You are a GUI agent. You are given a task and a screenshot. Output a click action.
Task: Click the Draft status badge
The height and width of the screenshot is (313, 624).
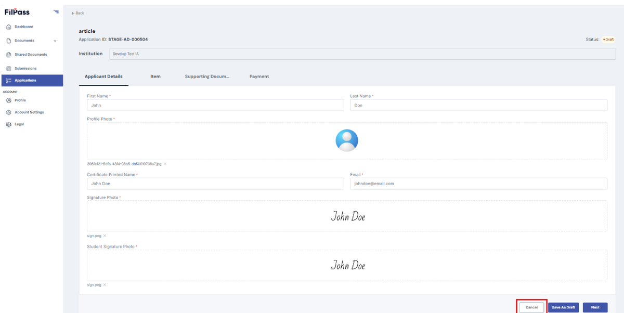pos(608,40)
